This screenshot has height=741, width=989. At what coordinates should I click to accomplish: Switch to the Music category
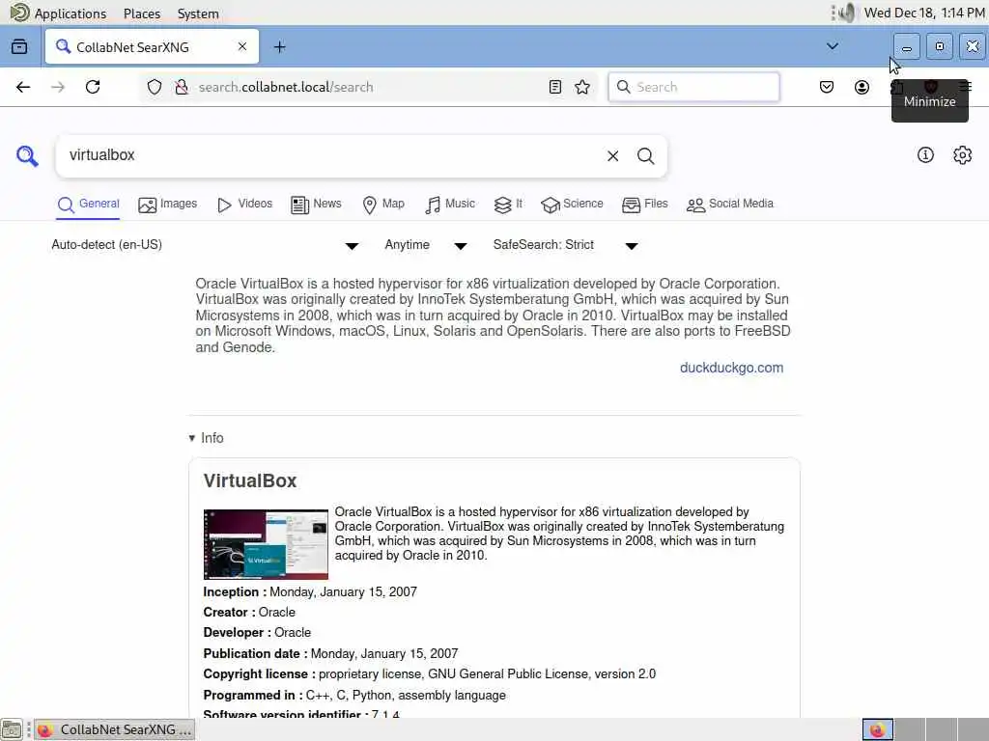click(450, 205)
